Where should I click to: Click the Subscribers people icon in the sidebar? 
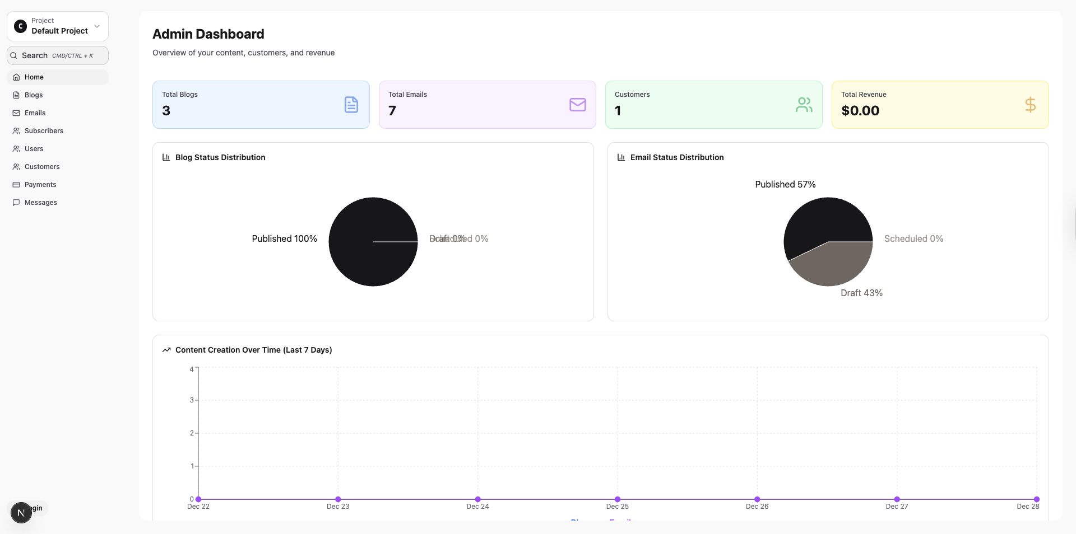pyautogui.click(x=16, y=131)
